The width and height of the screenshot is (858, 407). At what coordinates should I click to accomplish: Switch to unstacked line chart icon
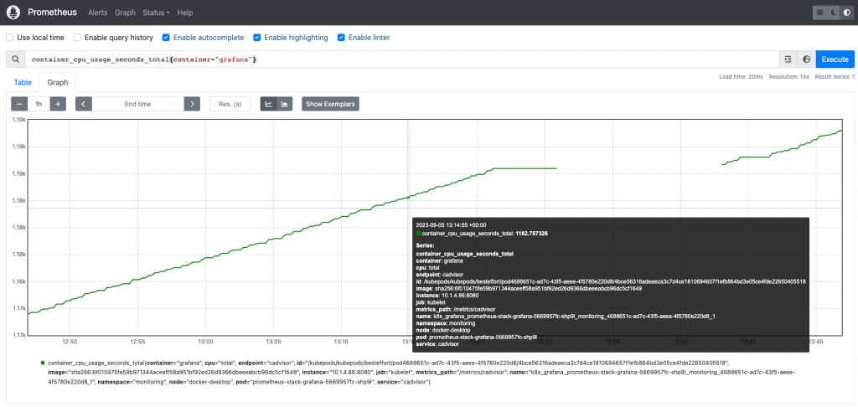(269, 104)
